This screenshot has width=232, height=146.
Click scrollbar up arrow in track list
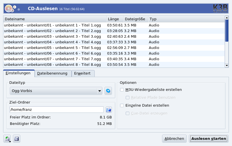pos(227,18)
